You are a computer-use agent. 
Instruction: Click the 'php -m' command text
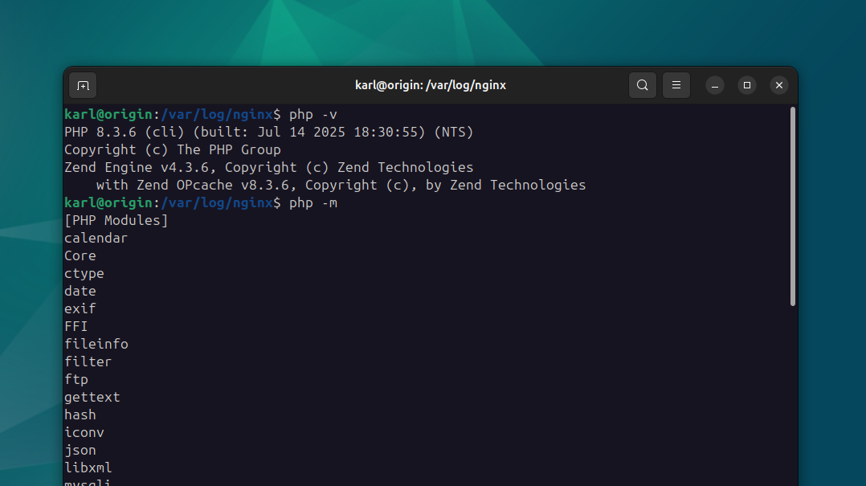pyautogui.click(x=313, y=202)
